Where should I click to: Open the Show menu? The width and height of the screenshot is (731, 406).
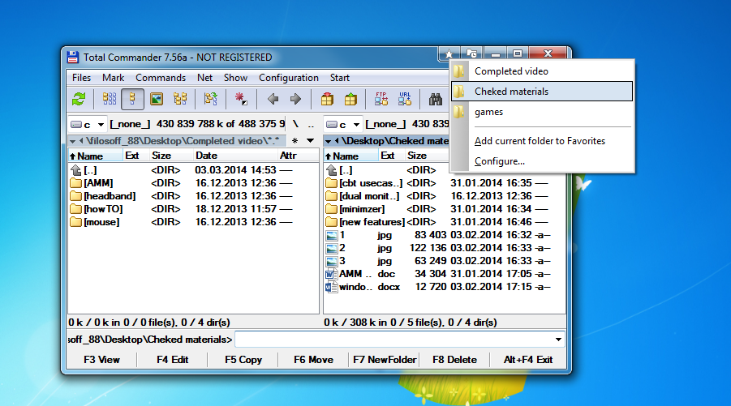[235, 78]
